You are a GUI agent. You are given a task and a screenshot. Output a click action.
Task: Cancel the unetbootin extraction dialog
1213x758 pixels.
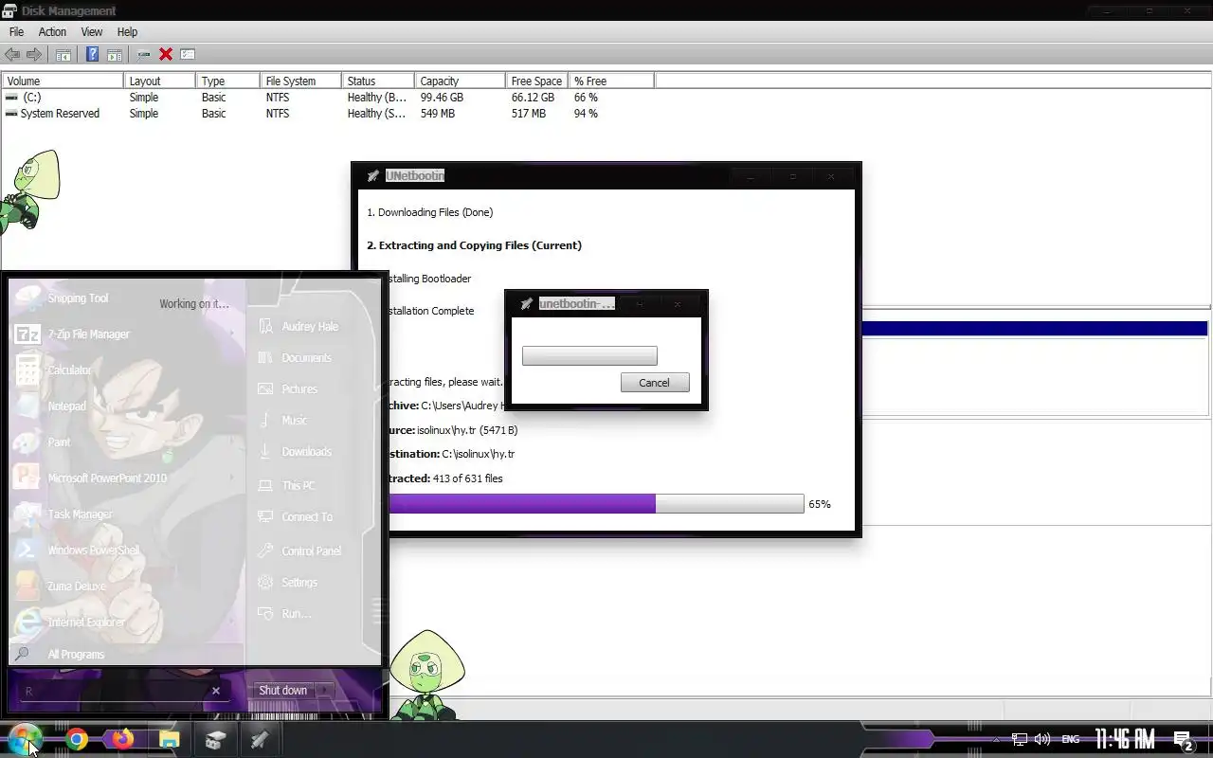(x=655, y=383)
